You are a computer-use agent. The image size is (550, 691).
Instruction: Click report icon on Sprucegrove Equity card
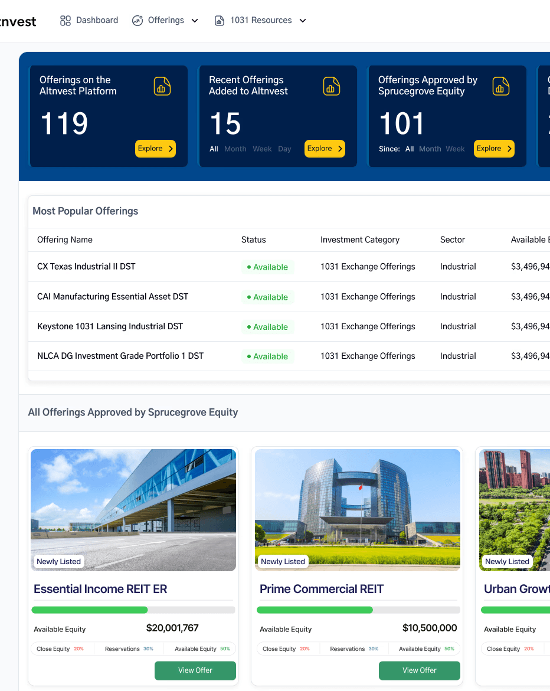(x=500, y=86)
